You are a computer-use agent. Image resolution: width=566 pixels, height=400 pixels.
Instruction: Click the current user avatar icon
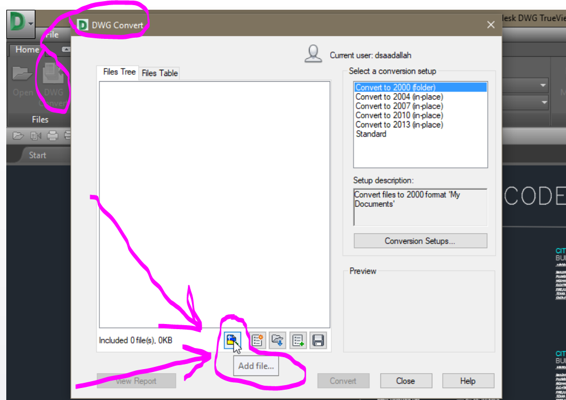click(313, 54)
